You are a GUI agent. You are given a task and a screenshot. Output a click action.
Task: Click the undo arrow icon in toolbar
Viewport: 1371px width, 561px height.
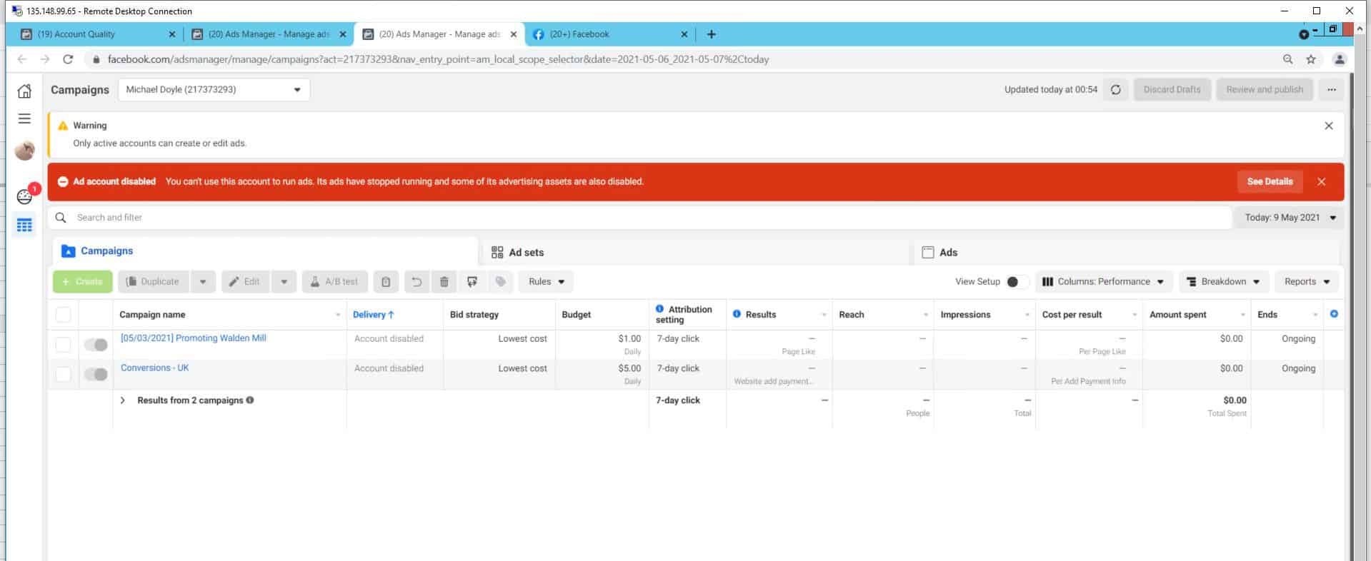(x=417, y=282)
